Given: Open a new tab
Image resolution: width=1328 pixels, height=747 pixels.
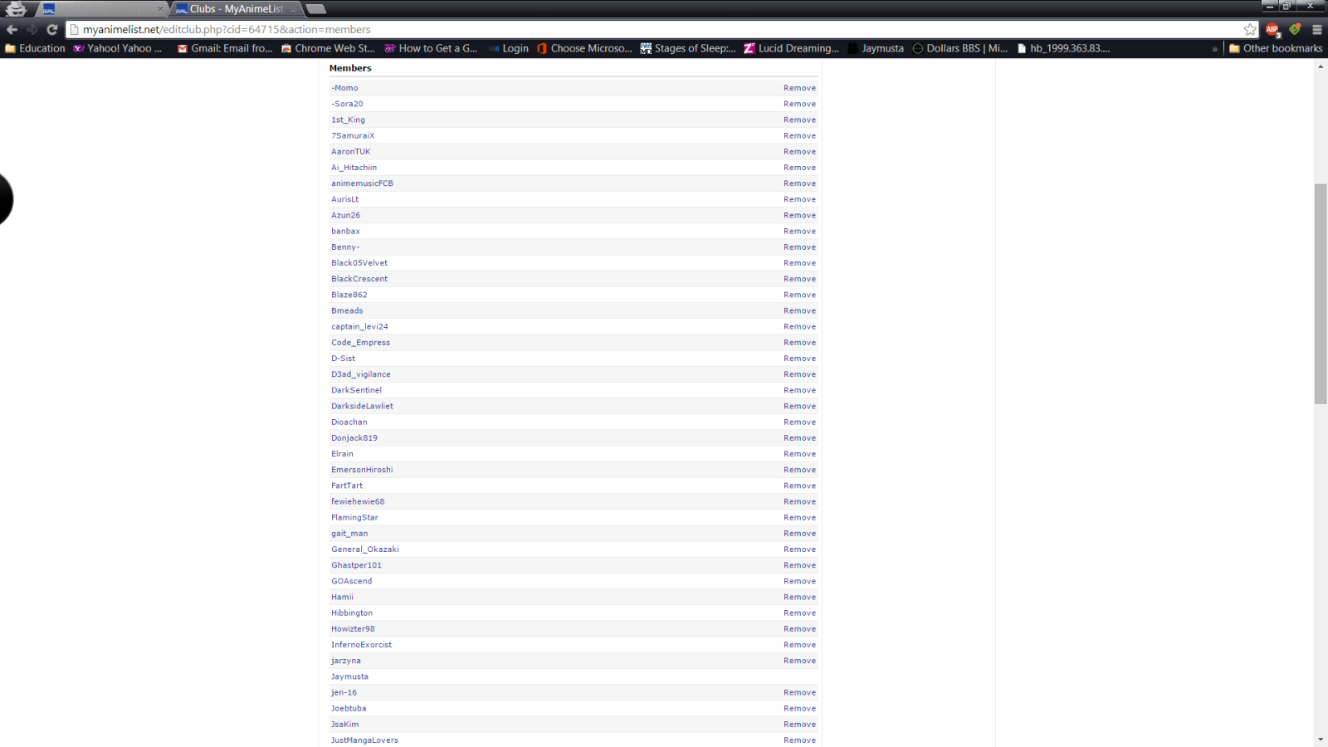Looking at the screenshot, I should (316, 9).
